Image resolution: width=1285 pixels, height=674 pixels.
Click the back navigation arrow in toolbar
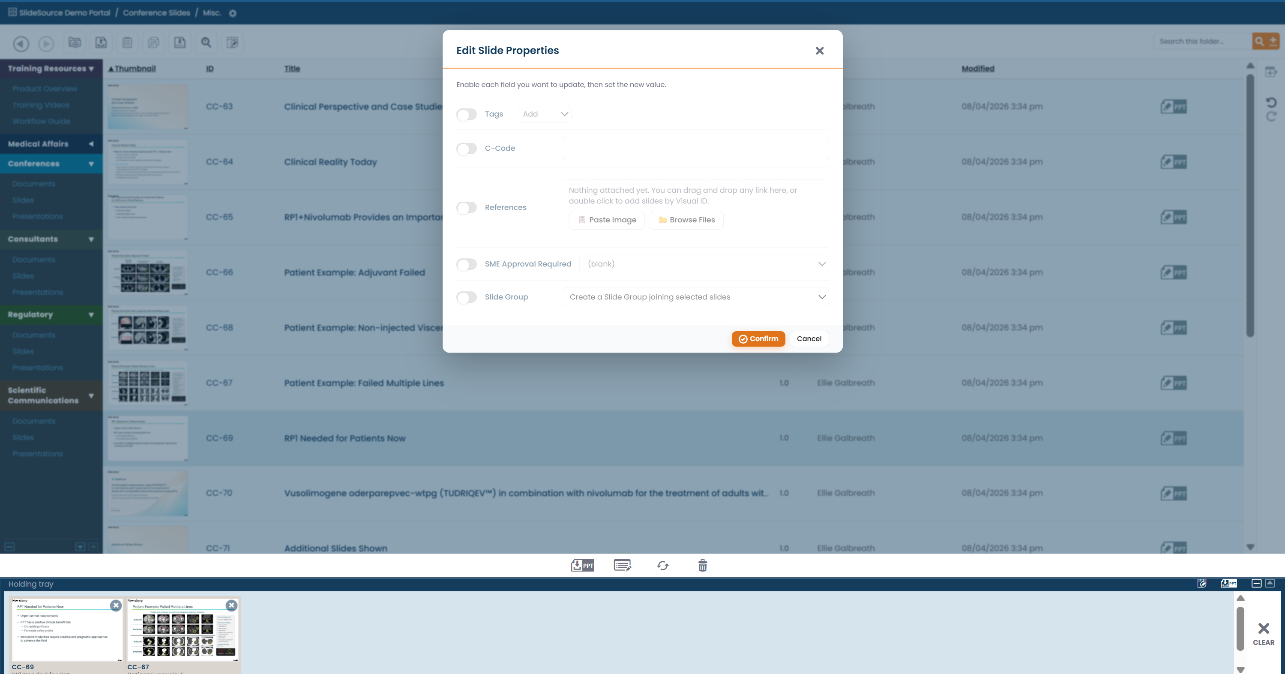tap(21, 43)
